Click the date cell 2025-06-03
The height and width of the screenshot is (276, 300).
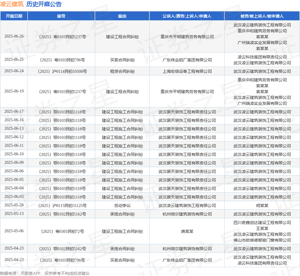point(14,197)
